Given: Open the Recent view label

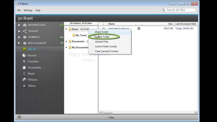Looking at the screenshot, I should pyautogui.click(x=32, y=55).
